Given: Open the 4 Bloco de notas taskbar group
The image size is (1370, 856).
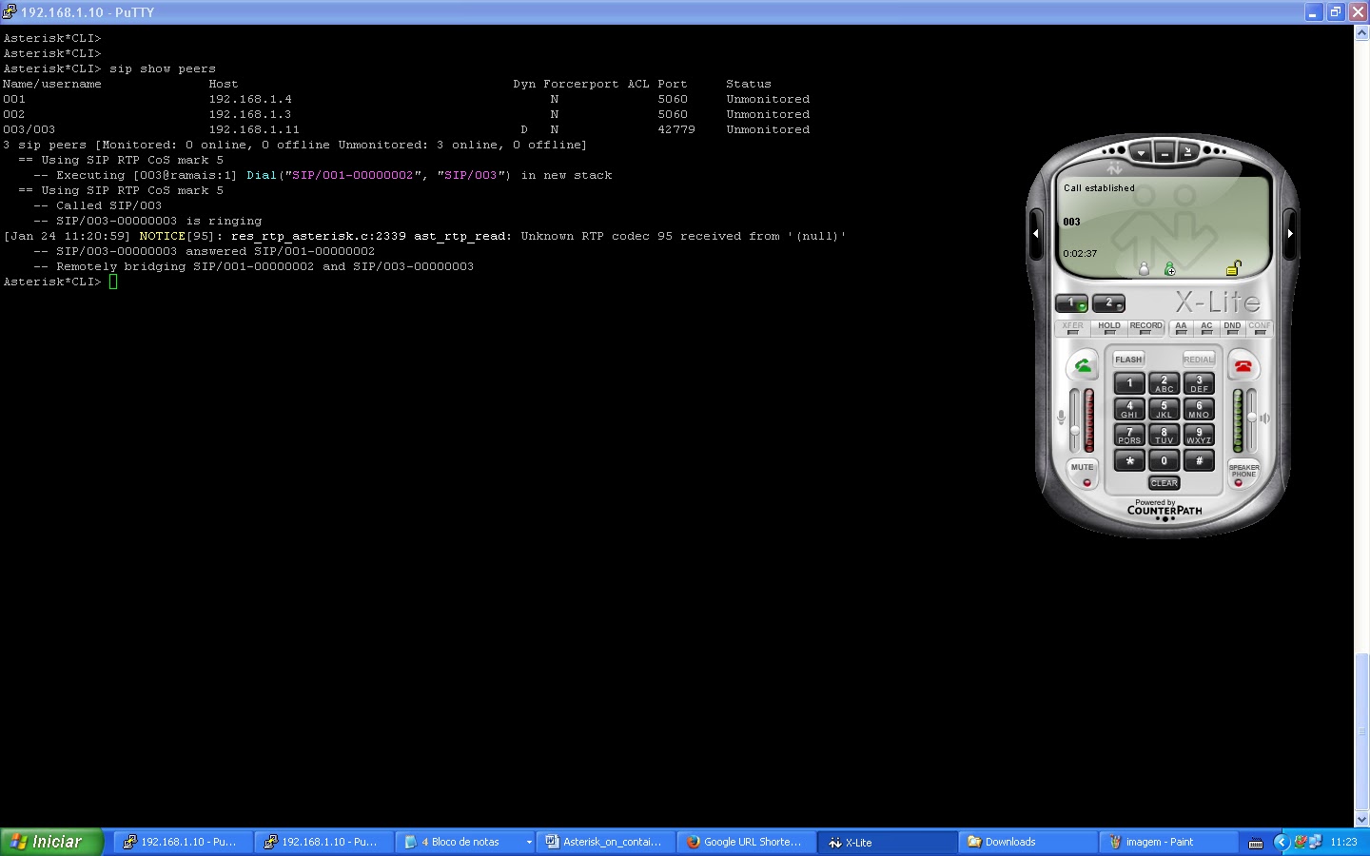Looking at the screenshot, I should coord(464,842).
